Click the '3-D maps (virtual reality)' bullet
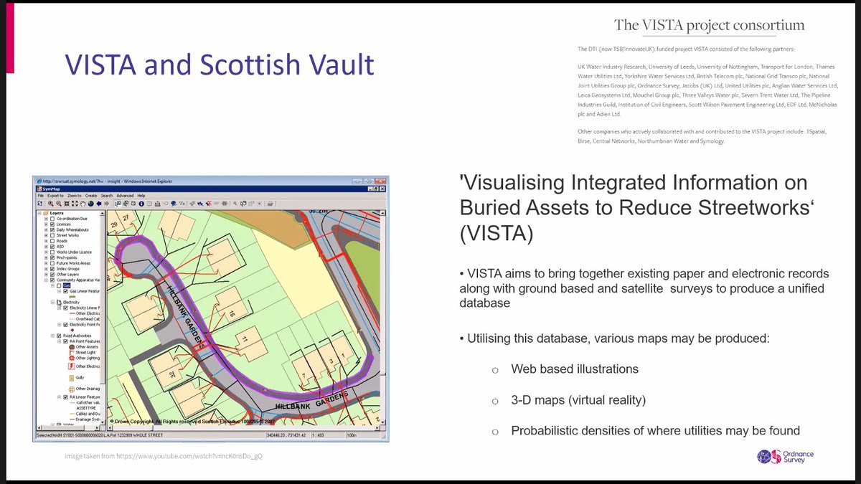861x484 pixels. pyautogui.click(x=578, y=399)
